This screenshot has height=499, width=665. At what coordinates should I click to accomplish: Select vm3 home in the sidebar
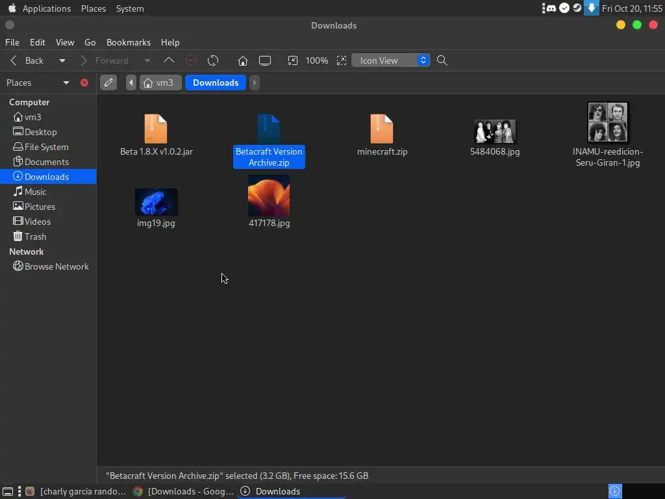(48, 117)
